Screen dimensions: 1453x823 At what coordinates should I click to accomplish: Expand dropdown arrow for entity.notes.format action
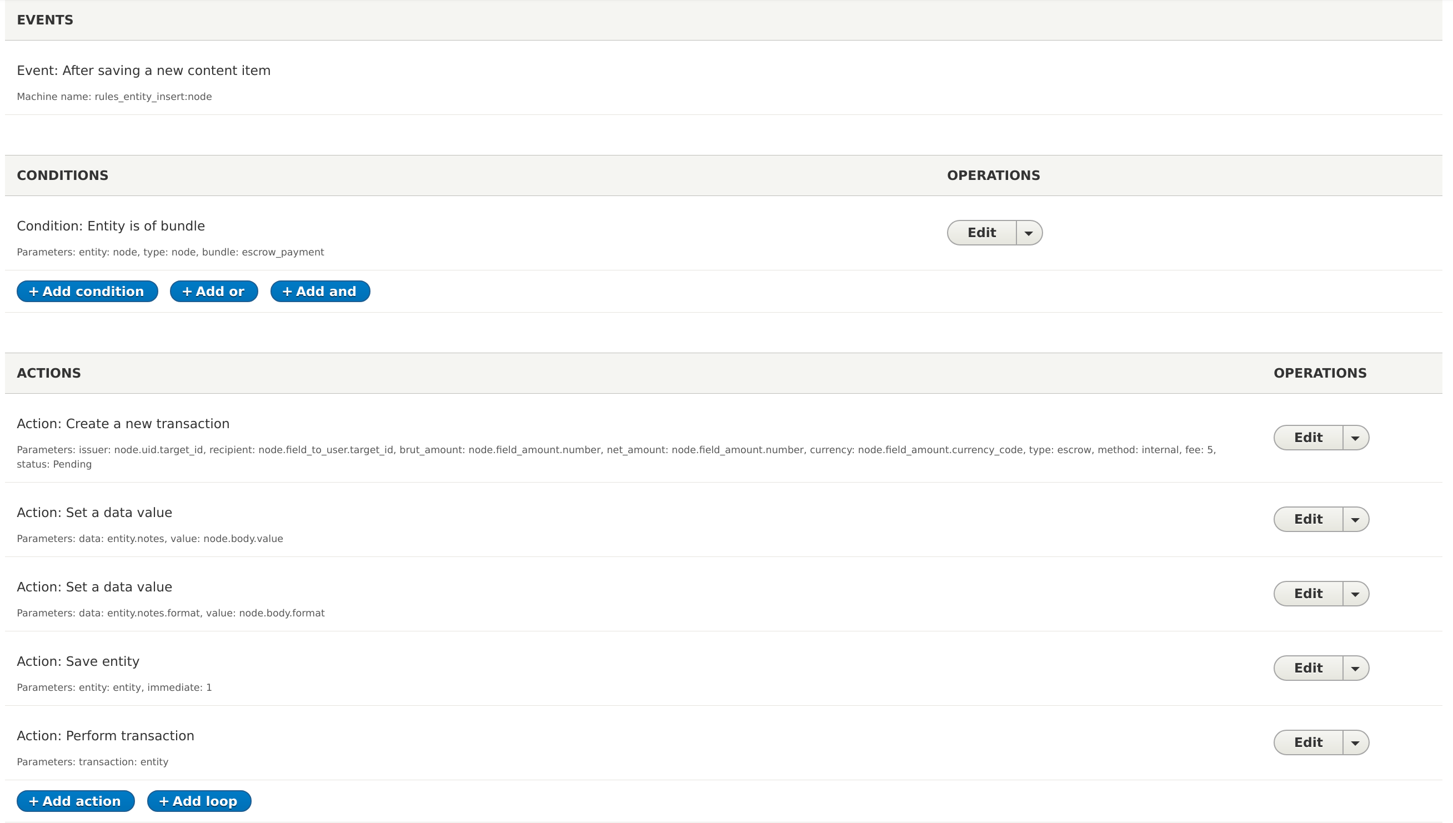coord(1355,594)
